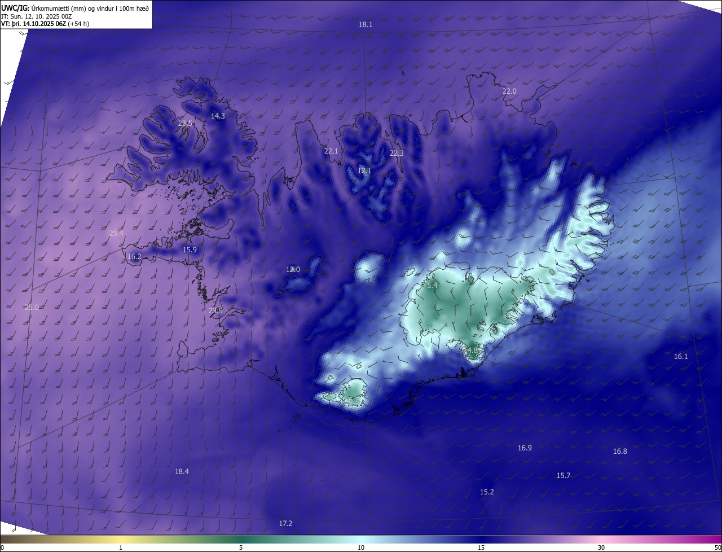Click the 12.1 value on the northern peninsula
The width and height of the screenshot is (722, 552).
364,170
